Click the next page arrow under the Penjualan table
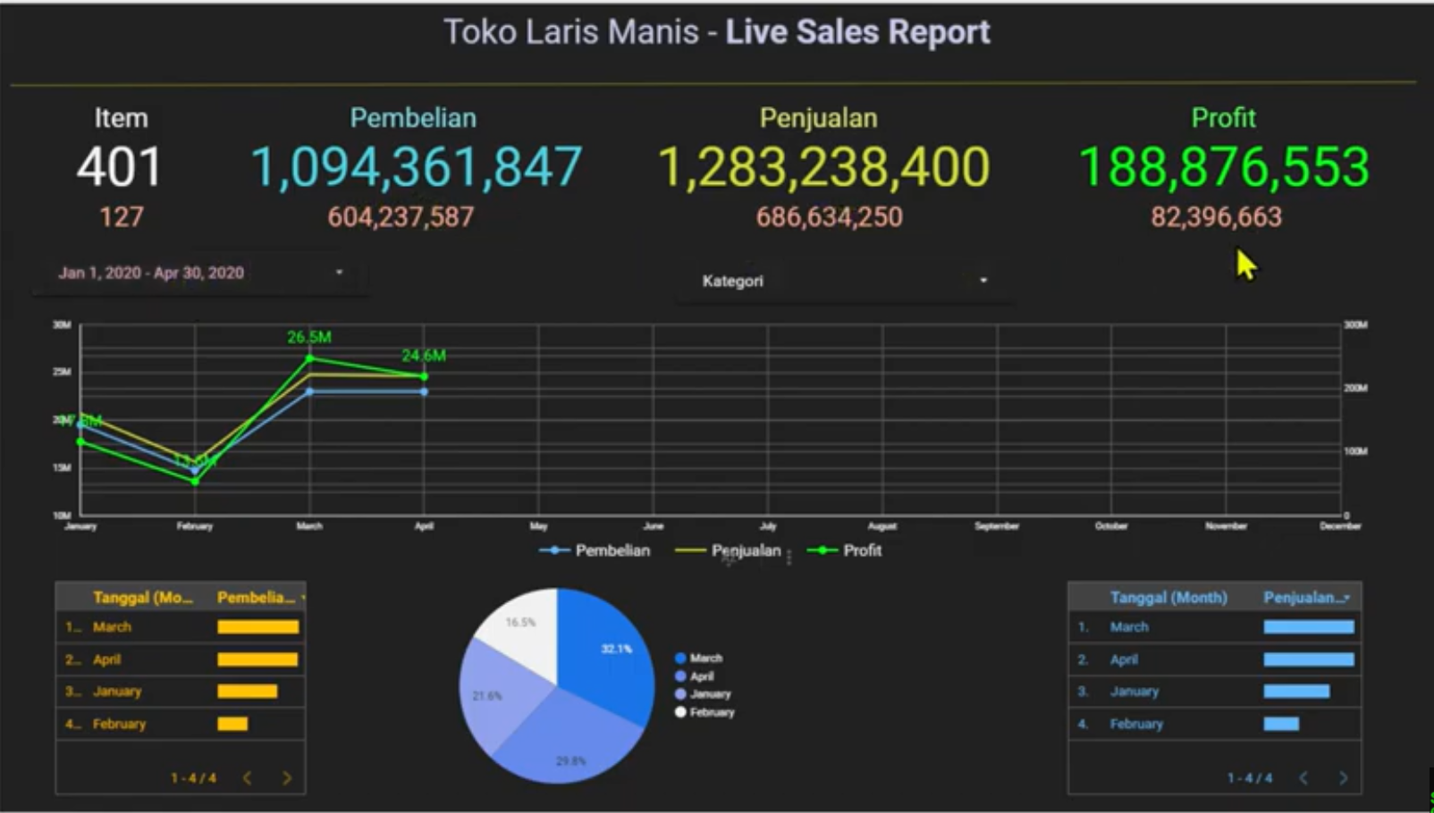 [1343, 777]
